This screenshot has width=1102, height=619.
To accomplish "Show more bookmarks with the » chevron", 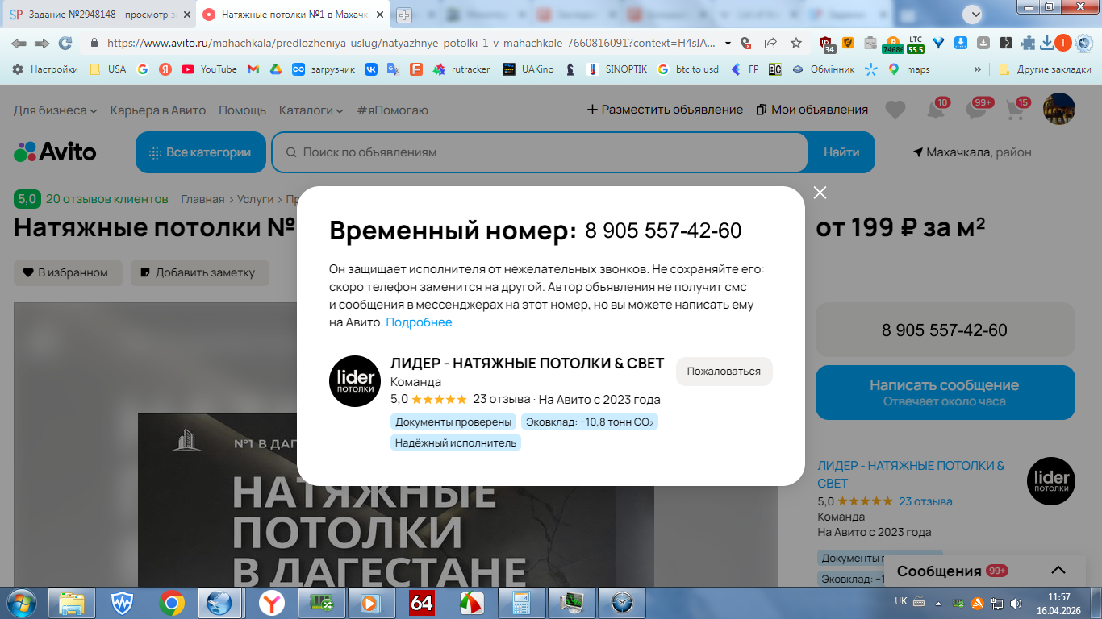I will click(x=978, y=69).
